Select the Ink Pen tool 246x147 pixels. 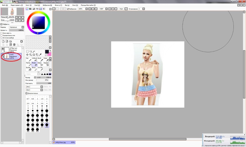point(40,69)
